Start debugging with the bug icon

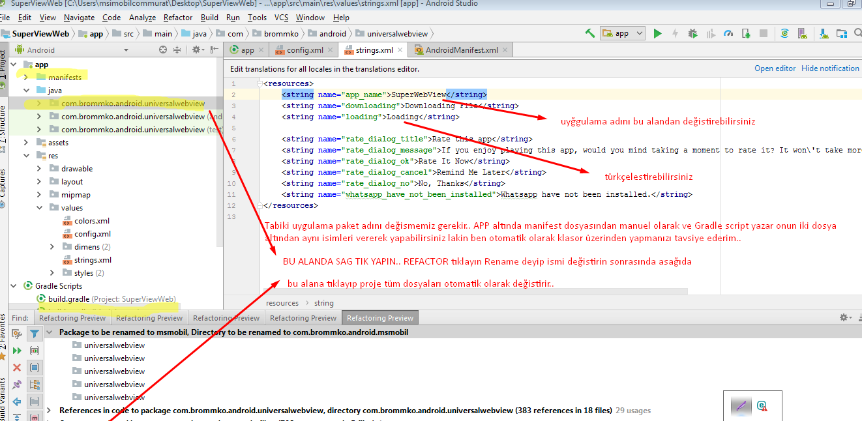pos(692,33)
